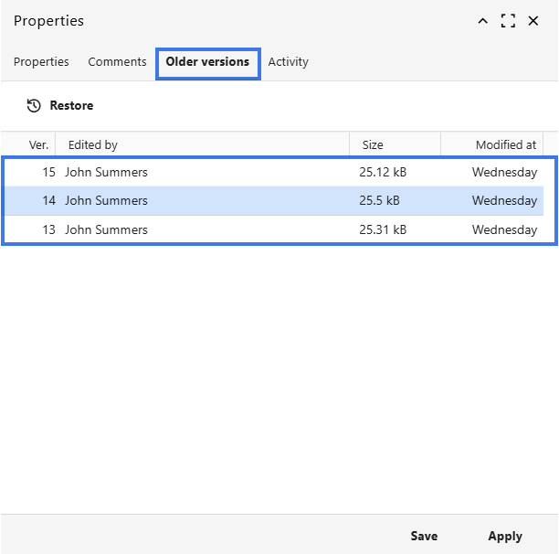Switch to the Properties tab
This screenshot has height=554, width=559.
click(41, 62)
